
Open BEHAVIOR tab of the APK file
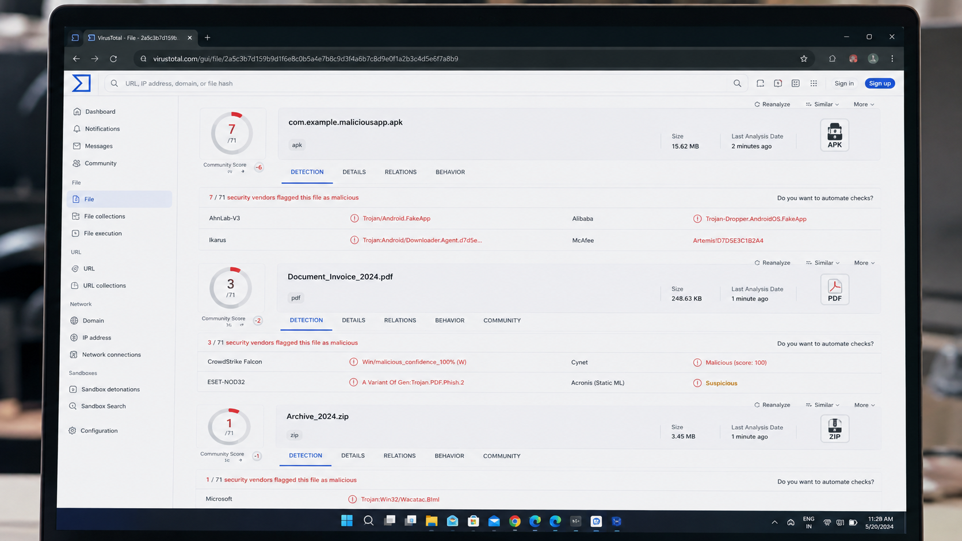click(450, 172)
